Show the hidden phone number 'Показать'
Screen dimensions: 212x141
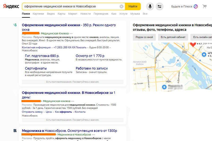point(81,47)
